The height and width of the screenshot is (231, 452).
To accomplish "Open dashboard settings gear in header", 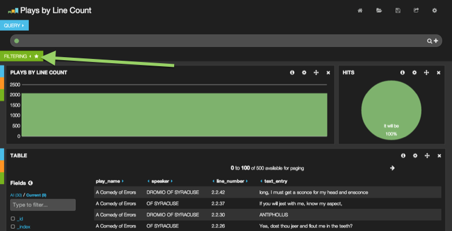I will [435, 11].
